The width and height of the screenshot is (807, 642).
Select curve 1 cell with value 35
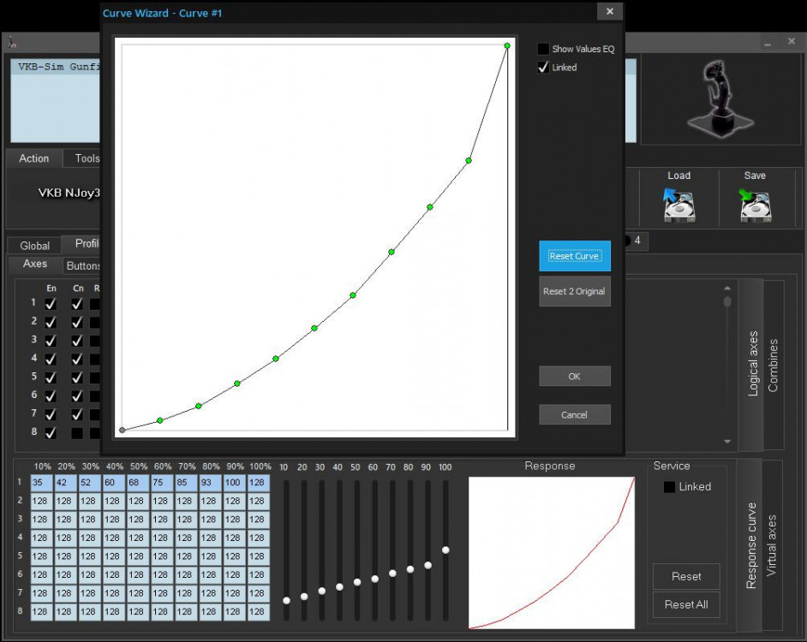[42, 483]
